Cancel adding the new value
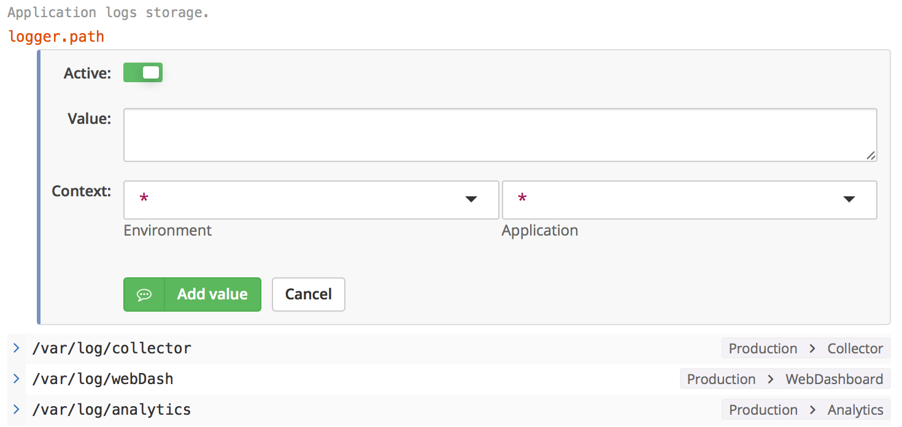 [x=309, y=294]
